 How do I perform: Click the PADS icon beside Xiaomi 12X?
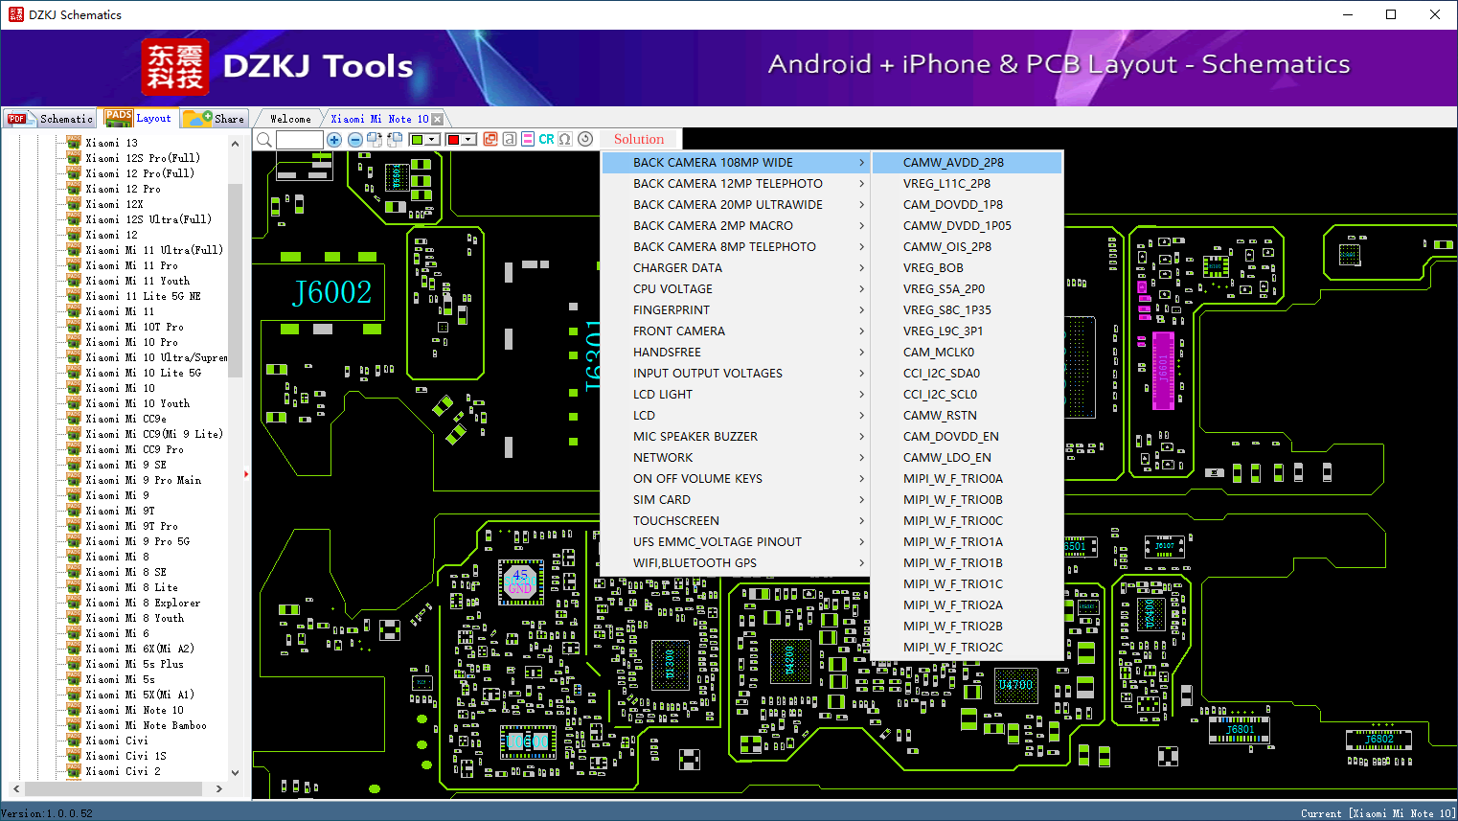coord(74,204)
